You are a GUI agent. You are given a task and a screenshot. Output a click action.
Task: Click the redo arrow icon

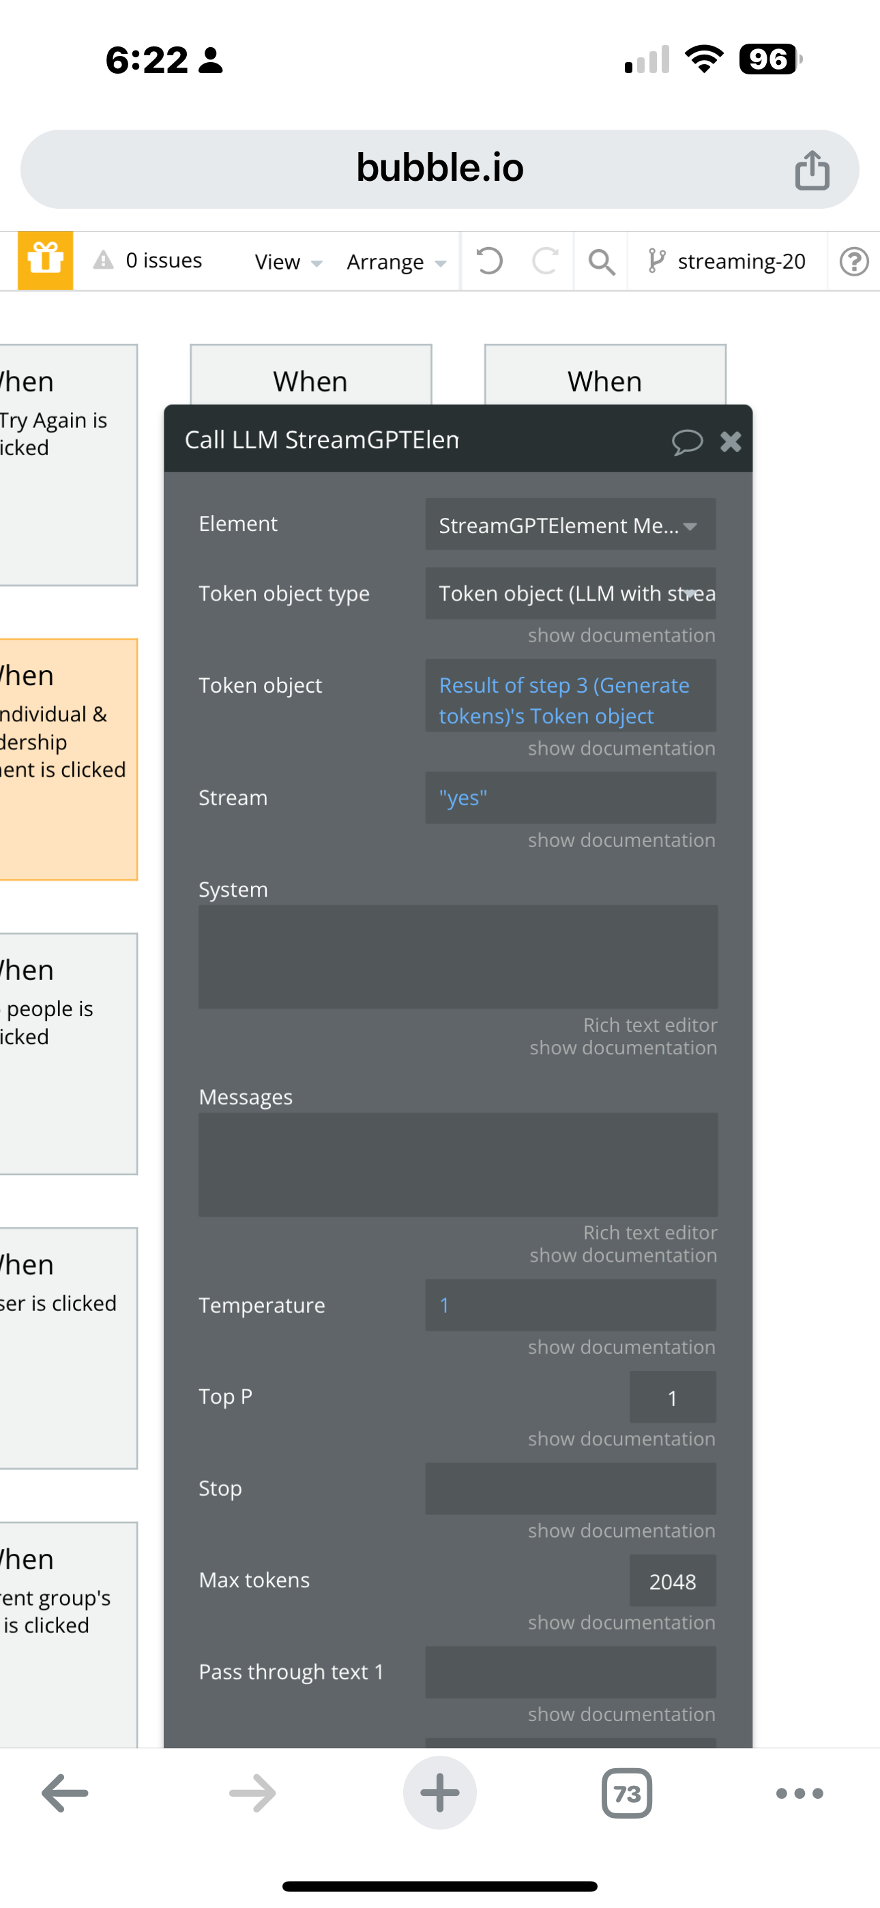tap(545, 261)
